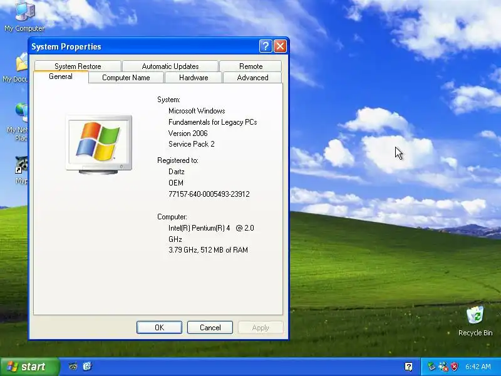This screenshot has height=376, width=501.
Task: Open the Recycle Bin icon
Action: pos(475,321)
